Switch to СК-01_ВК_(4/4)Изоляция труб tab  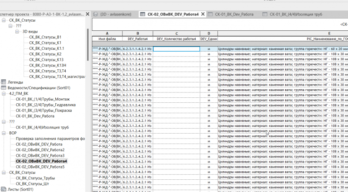click(x=296, y=14)
